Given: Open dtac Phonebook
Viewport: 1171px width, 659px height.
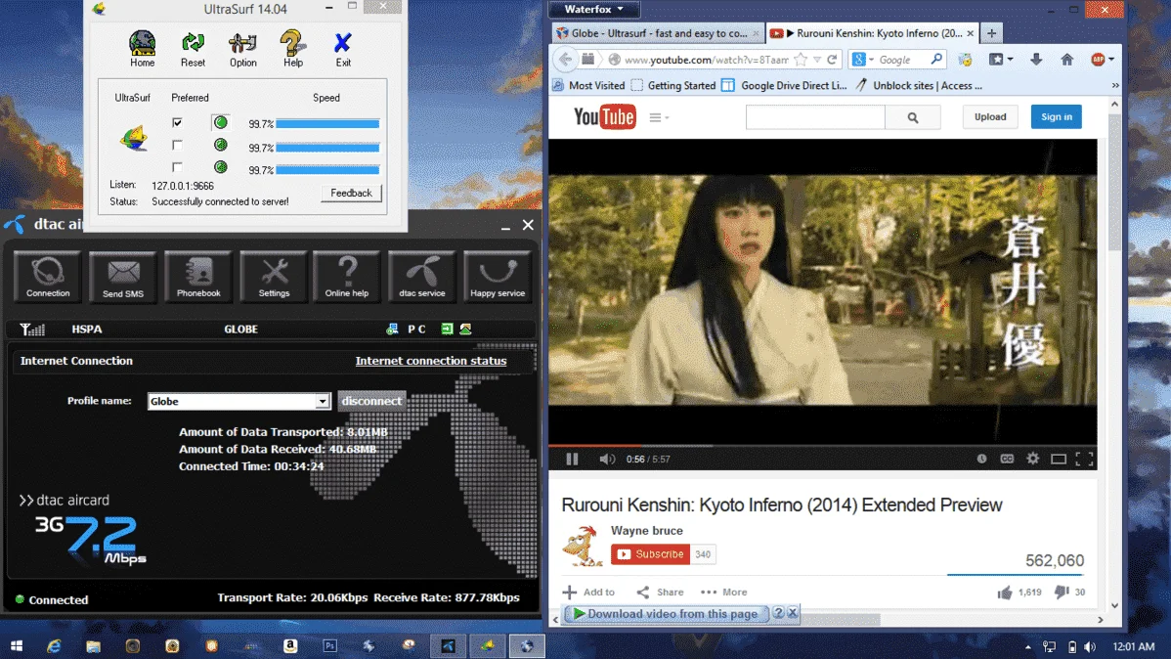Looking at the screenshot, I should (197, 277).
